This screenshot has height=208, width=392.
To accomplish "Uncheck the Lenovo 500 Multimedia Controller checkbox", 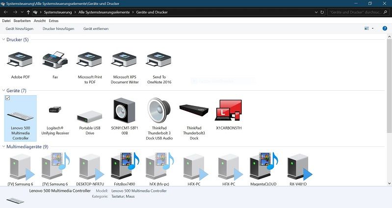I will click(8, 98).
